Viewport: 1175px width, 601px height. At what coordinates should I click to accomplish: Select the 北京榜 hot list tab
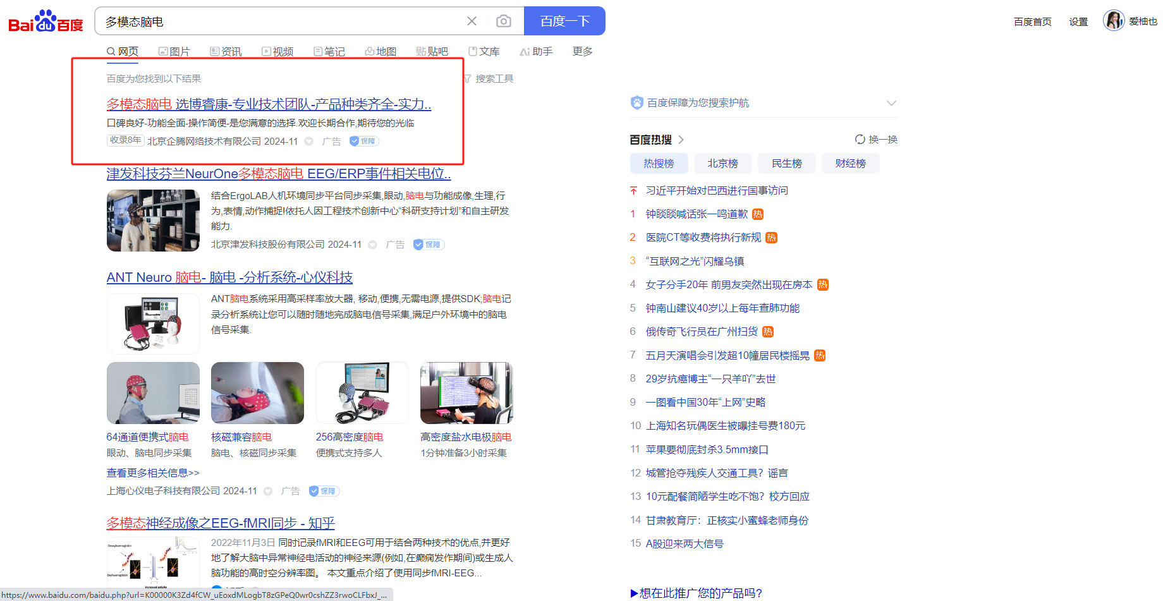(722, 164)
